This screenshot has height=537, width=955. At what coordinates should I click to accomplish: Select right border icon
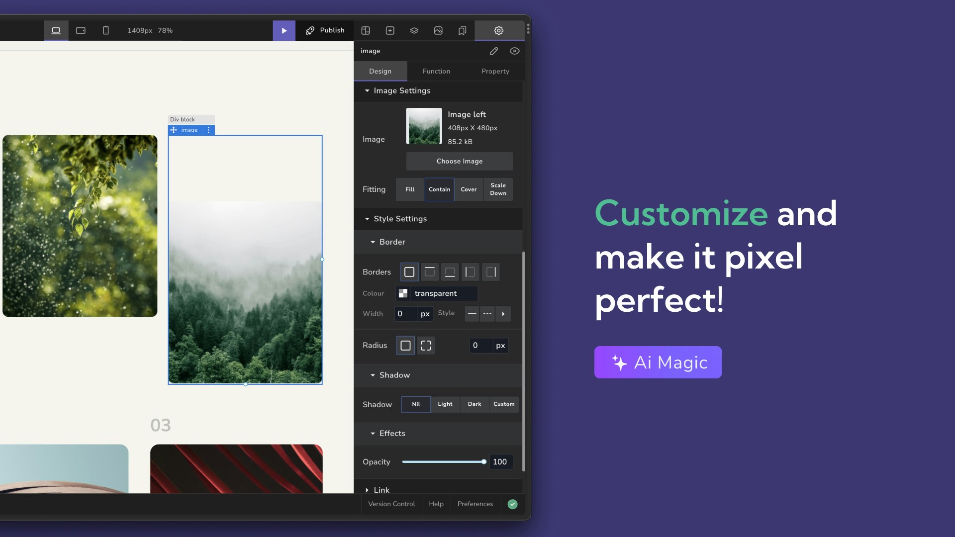(491, 272)
